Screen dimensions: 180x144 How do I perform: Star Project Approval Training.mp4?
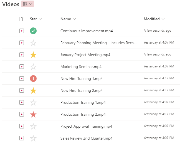pos(33,127)
